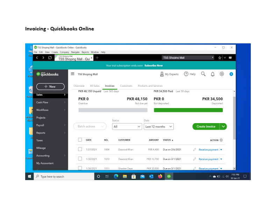Open the Reports menu in menu bar

85,52
